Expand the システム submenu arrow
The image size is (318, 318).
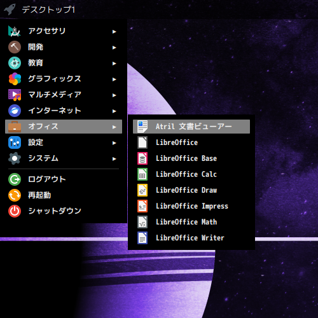[x=114, y=159]
